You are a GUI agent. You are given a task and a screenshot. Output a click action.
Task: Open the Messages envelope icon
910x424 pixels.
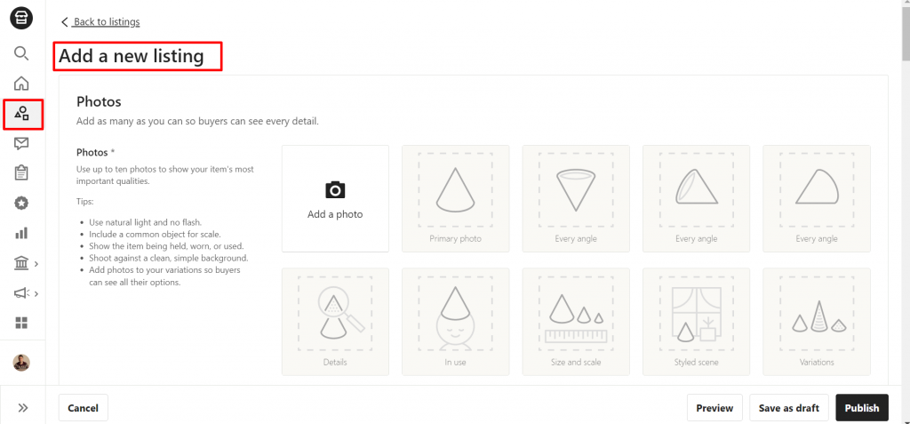(21, 143)
